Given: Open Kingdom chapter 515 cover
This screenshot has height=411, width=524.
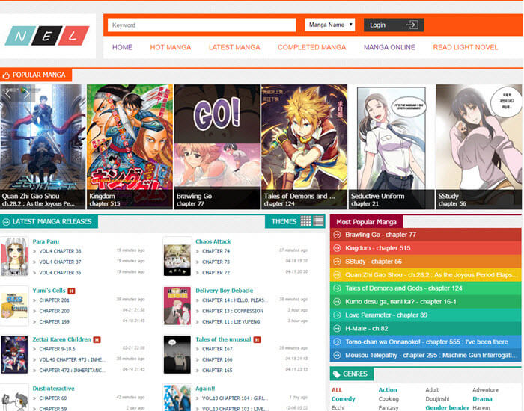Looking at the screenshot, I should 130,146.
